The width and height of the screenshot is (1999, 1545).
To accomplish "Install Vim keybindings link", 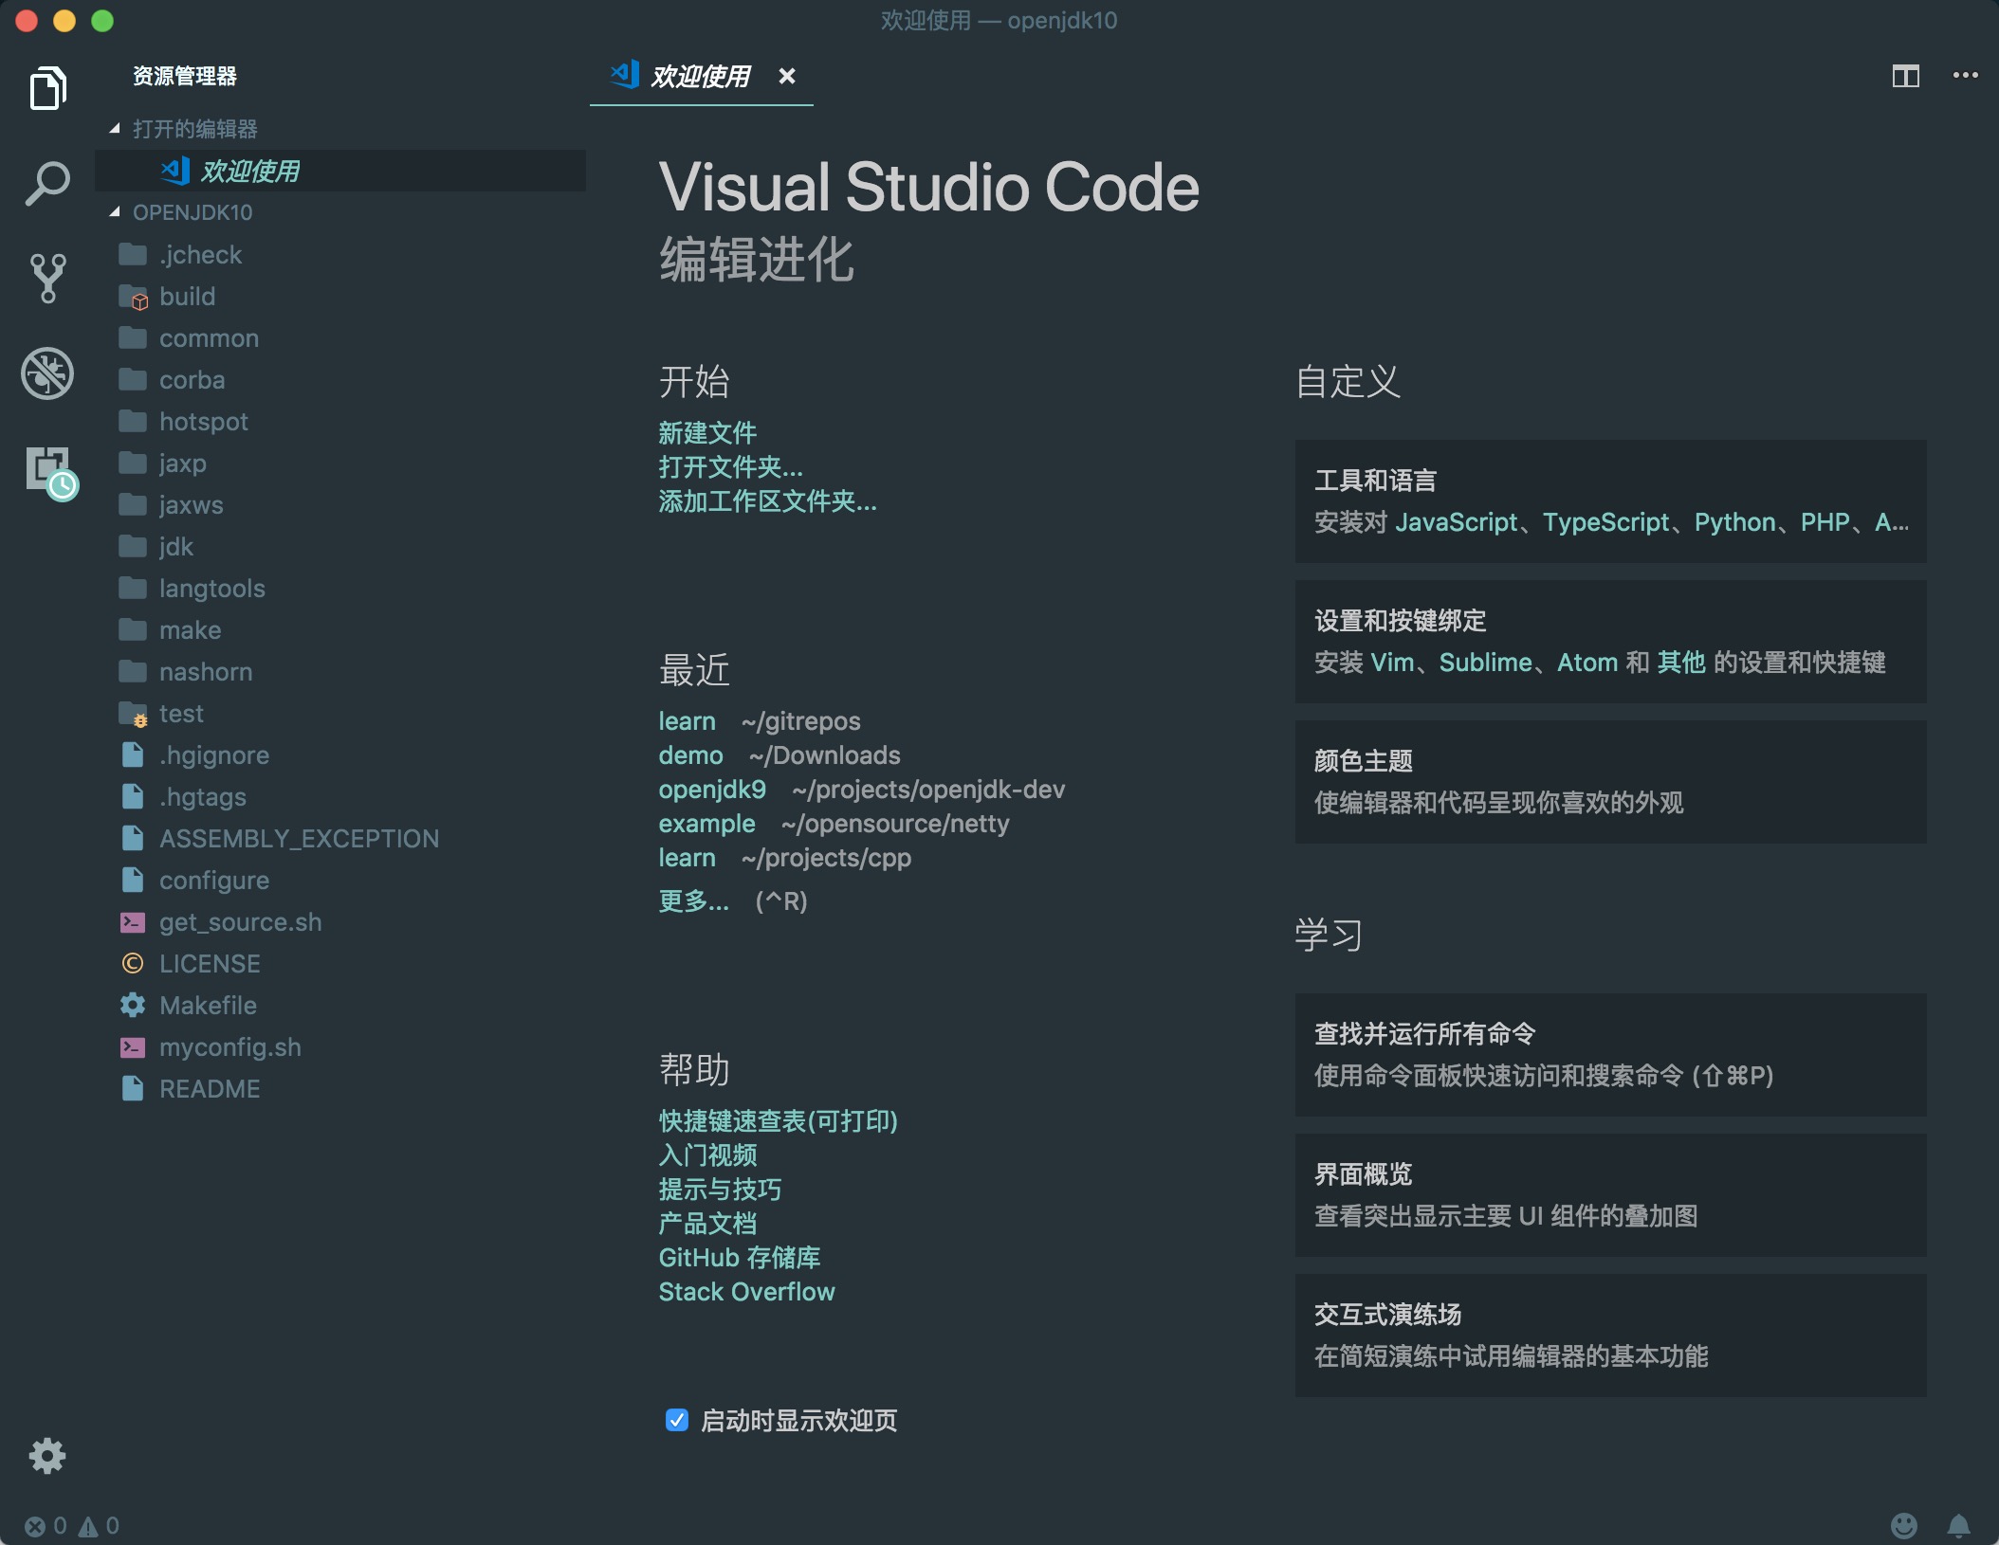I will [x=1392, y=663].
